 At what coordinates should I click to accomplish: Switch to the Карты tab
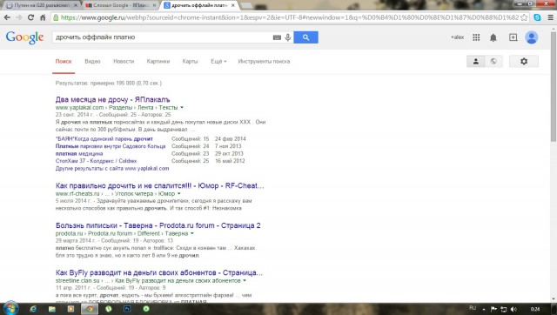click(x=190, y=62)
